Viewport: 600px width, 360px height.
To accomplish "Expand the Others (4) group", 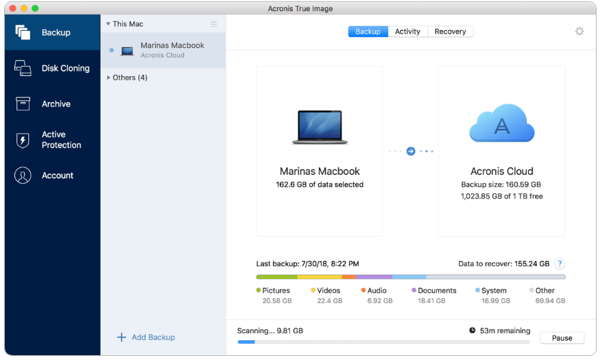I will pos(108,77).
